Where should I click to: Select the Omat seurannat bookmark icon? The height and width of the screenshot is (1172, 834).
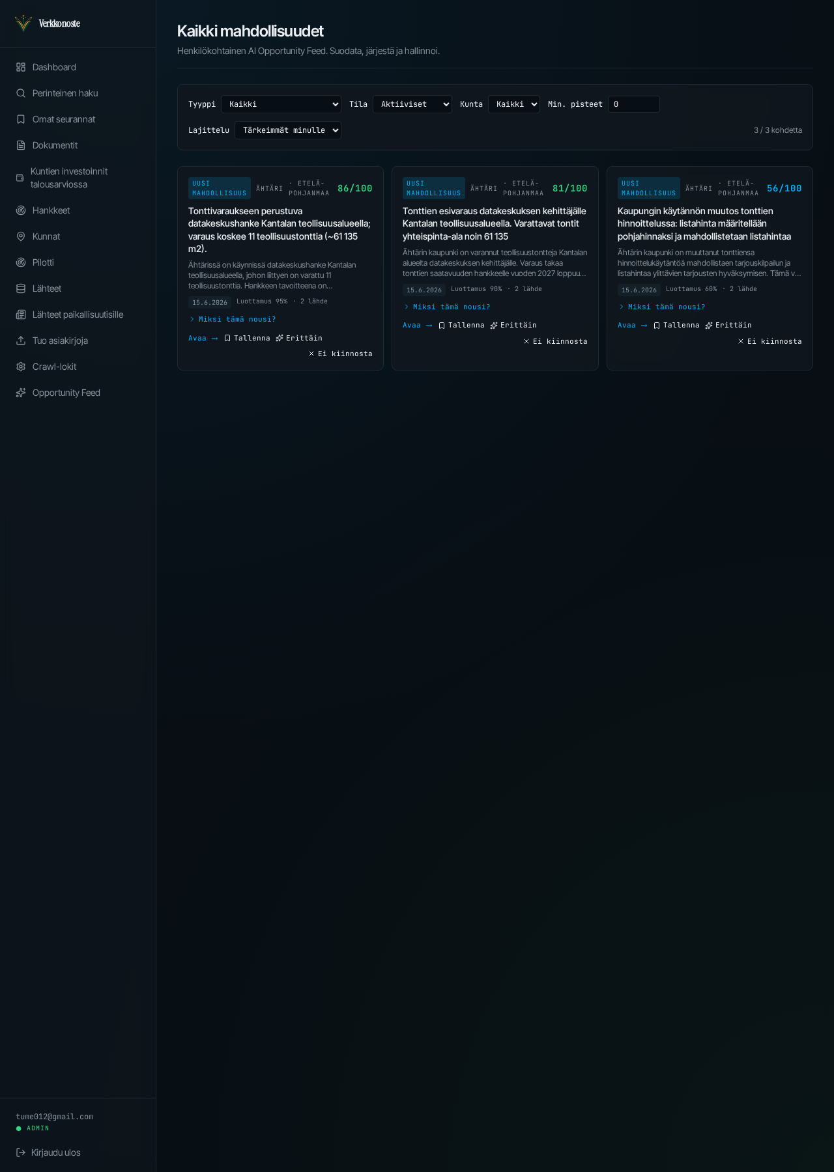pos(21,119)
